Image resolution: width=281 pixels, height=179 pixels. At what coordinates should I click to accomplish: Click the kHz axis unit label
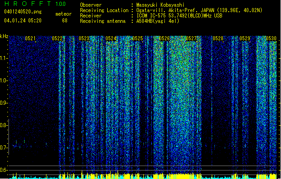(4, 36)
